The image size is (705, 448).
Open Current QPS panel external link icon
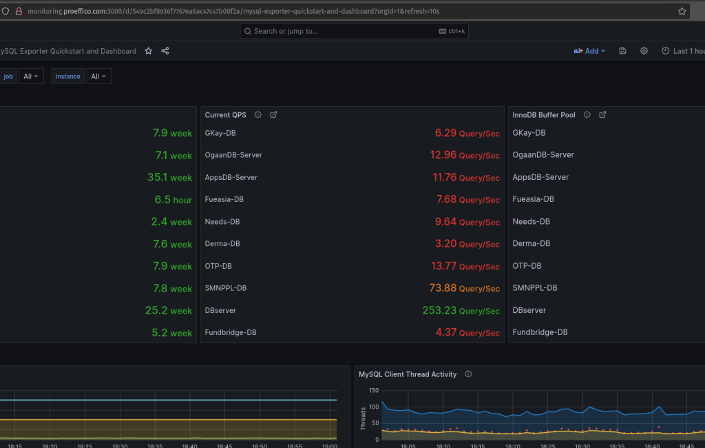(273, 115)
